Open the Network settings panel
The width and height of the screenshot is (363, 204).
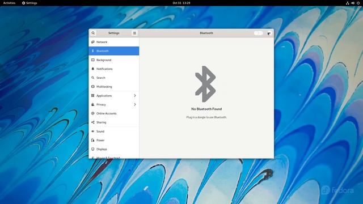114,42
